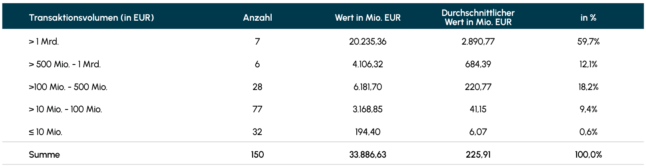Image resolution: width=646 pixels, height=168 pixels.
Task: Select the Durchschnittlicher Wert in Mio. EUR header
Action: coord(478,18)
